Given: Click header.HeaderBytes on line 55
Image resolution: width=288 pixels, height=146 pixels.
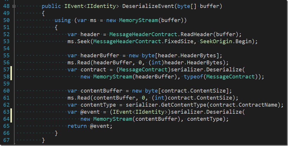Looking at the screenshot, I should click(x=187, y=56).
